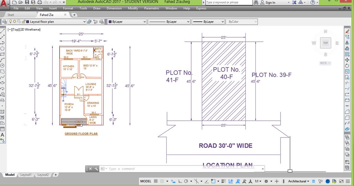Select the Line tool

3,31
